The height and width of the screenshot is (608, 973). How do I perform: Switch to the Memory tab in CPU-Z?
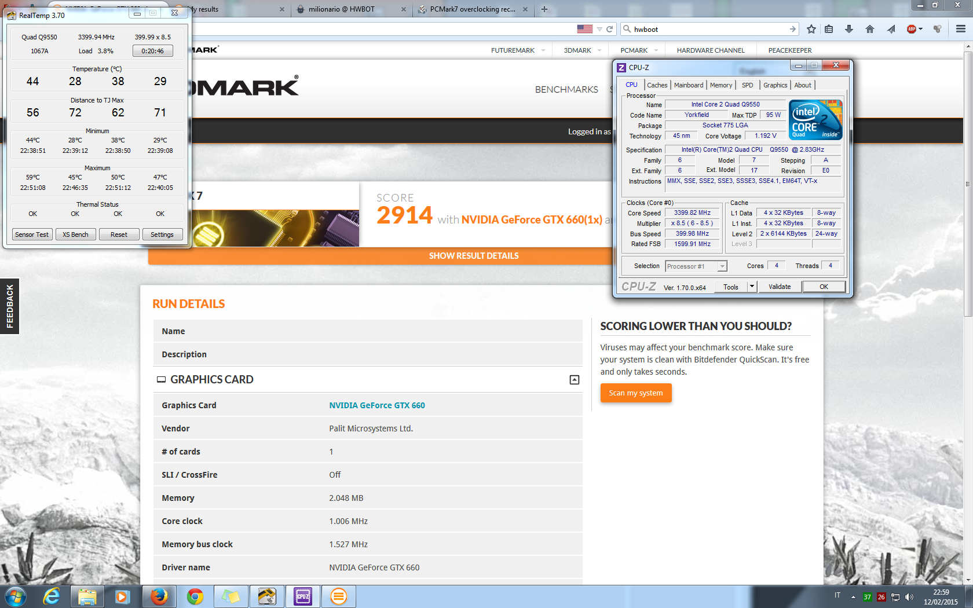click(721, 85)
